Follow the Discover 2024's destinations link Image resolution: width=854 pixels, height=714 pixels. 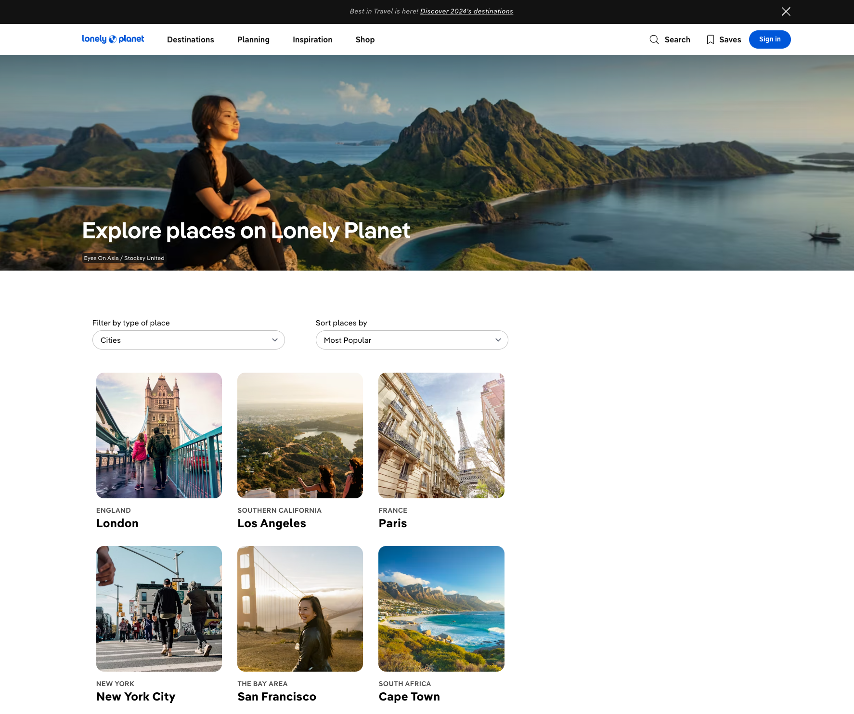pos(466,11)
